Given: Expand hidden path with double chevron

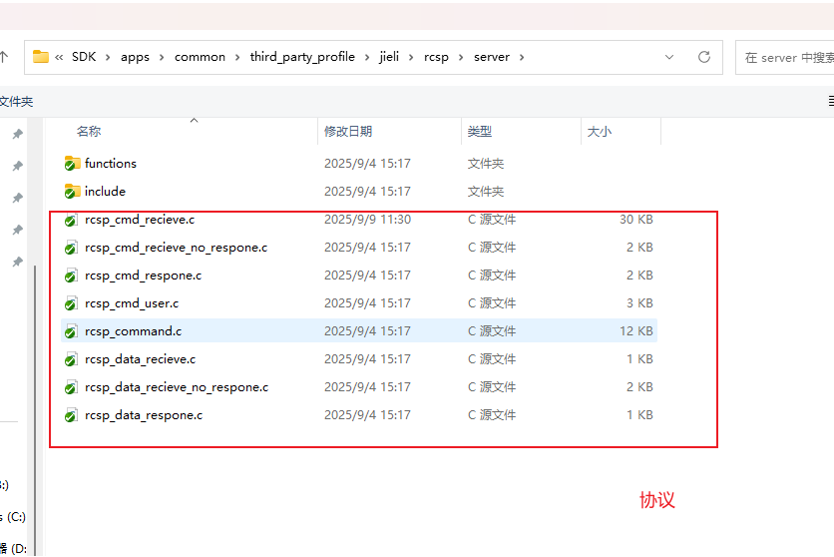Looking at the screenshot, I should [59, 57].
